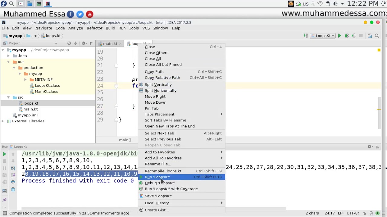Viewport: 387px width, 217px height.
Task: Open the LoopsKt run configuration dropdown
Action: coord(323,36)
